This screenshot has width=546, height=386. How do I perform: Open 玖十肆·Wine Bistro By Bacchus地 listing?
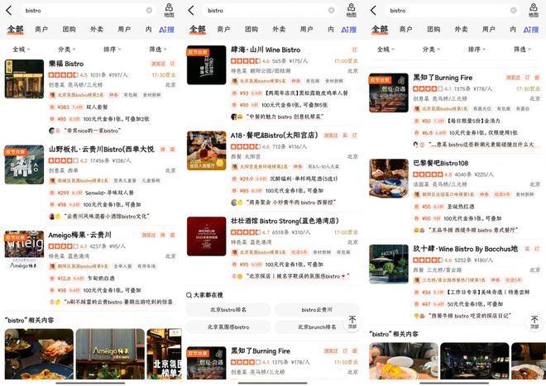coord(465,249)
